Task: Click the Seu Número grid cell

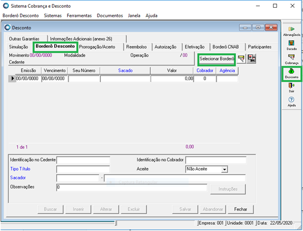Action: (84, 78)
